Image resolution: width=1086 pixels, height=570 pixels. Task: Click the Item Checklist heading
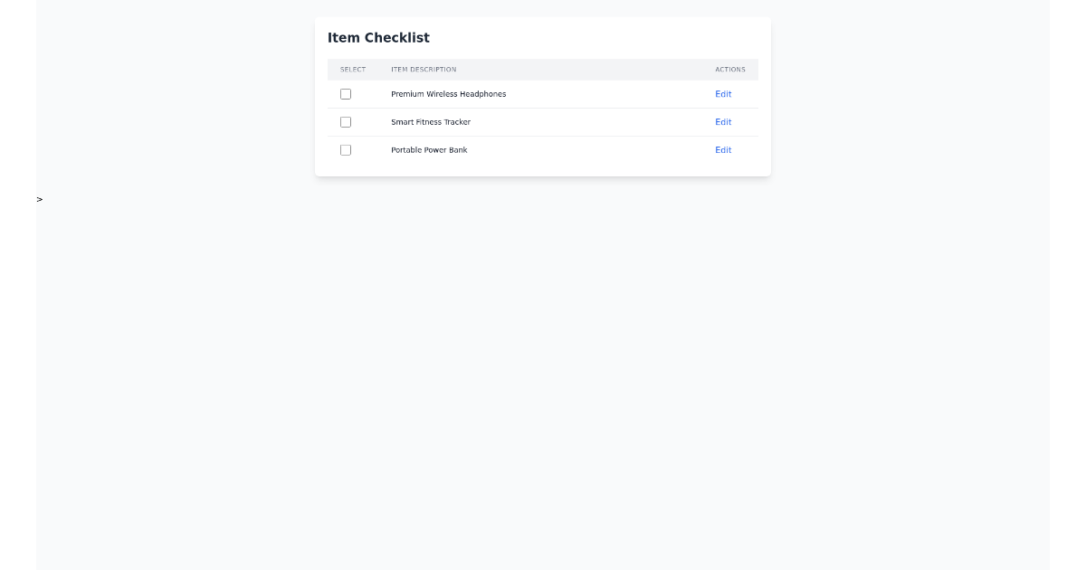[x=379, y=37]
